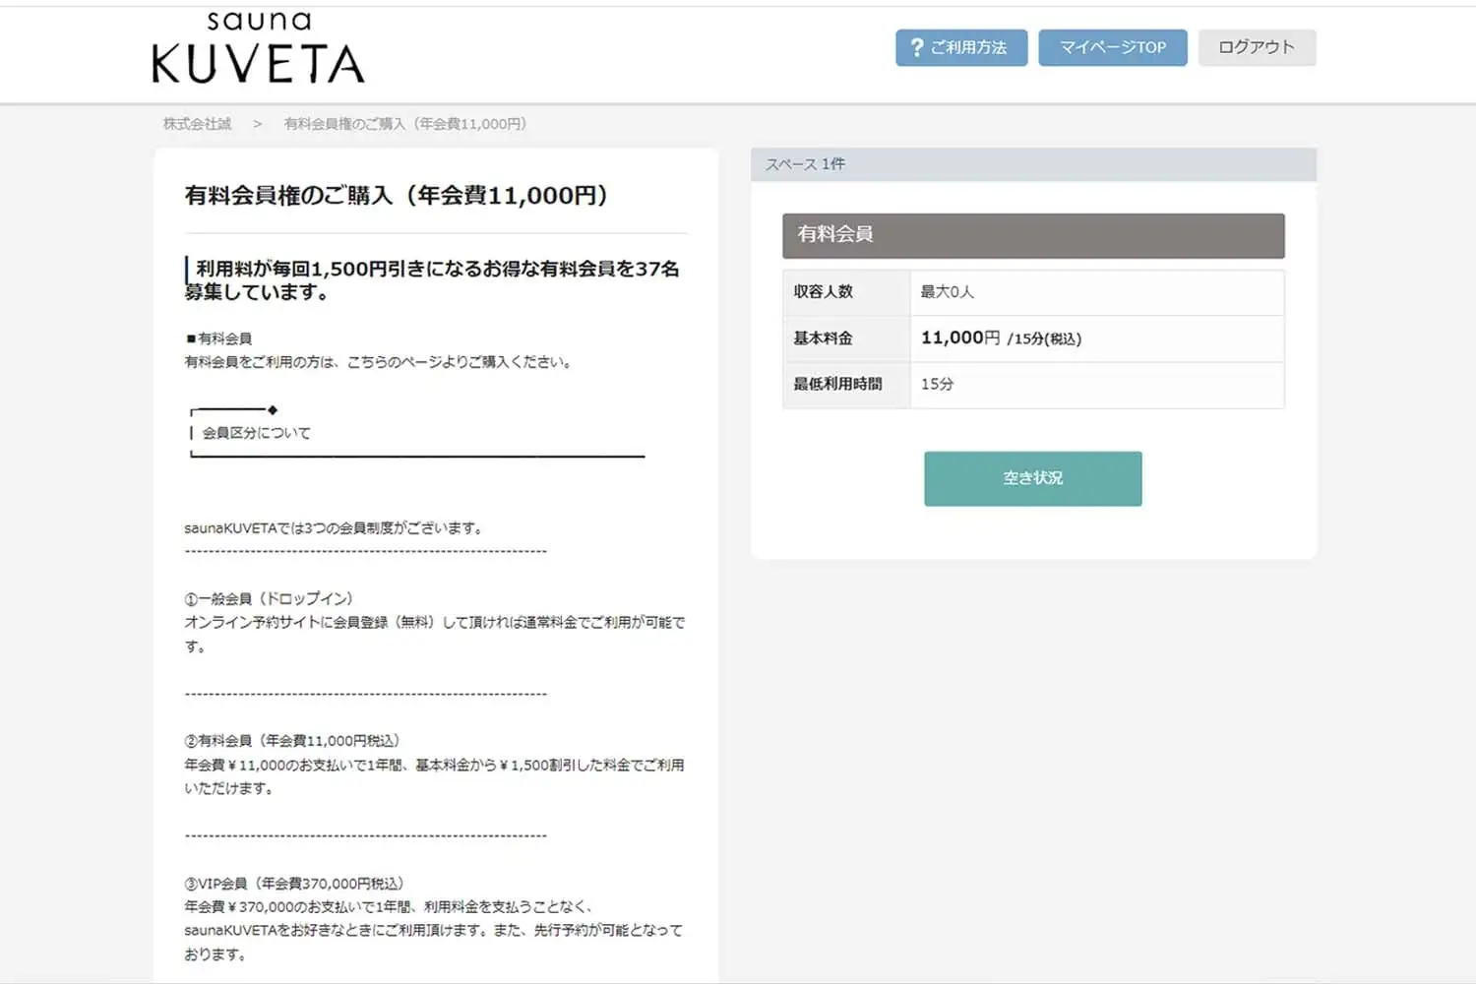Click the question mark icon in ご利用方法
Viewport: 1476px width, 984px height.
(x=917, y=47)
